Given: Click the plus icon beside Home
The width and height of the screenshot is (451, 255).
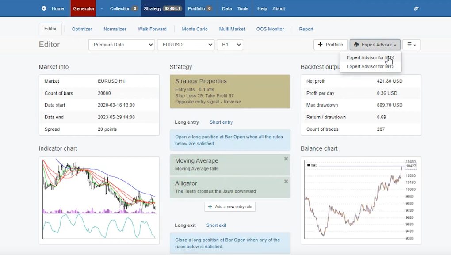Looking at the screenshot, I should (44, 8).
